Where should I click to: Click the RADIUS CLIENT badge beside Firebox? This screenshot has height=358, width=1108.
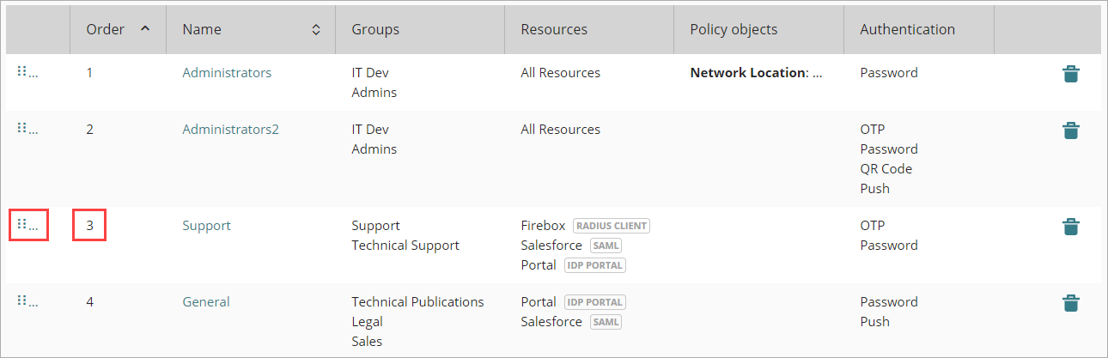[612, 226]
